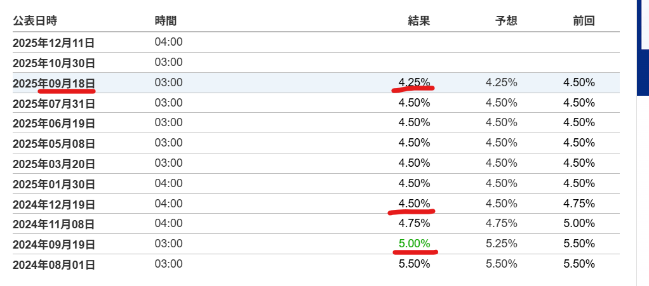Select the 2025年03月20日 date entry

[x=54, y=164]
